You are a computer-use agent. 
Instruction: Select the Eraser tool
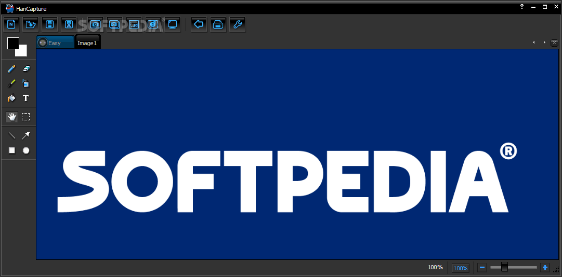coord(26,68)
